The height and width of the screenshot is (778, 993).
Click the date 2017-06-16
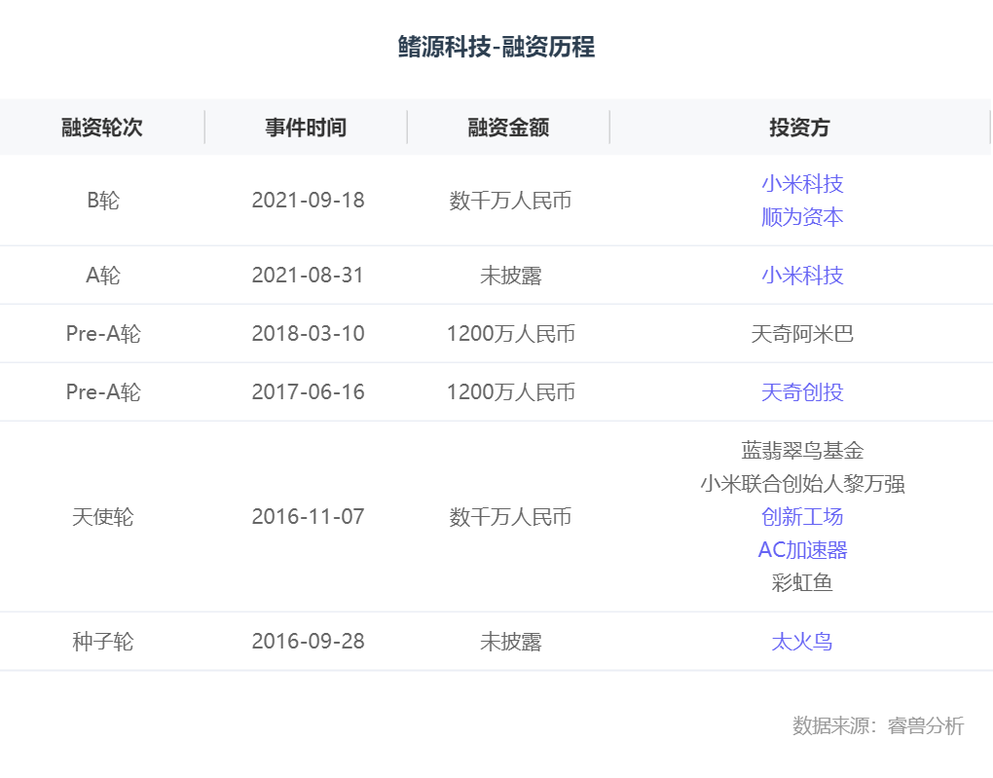coord(308,392)
